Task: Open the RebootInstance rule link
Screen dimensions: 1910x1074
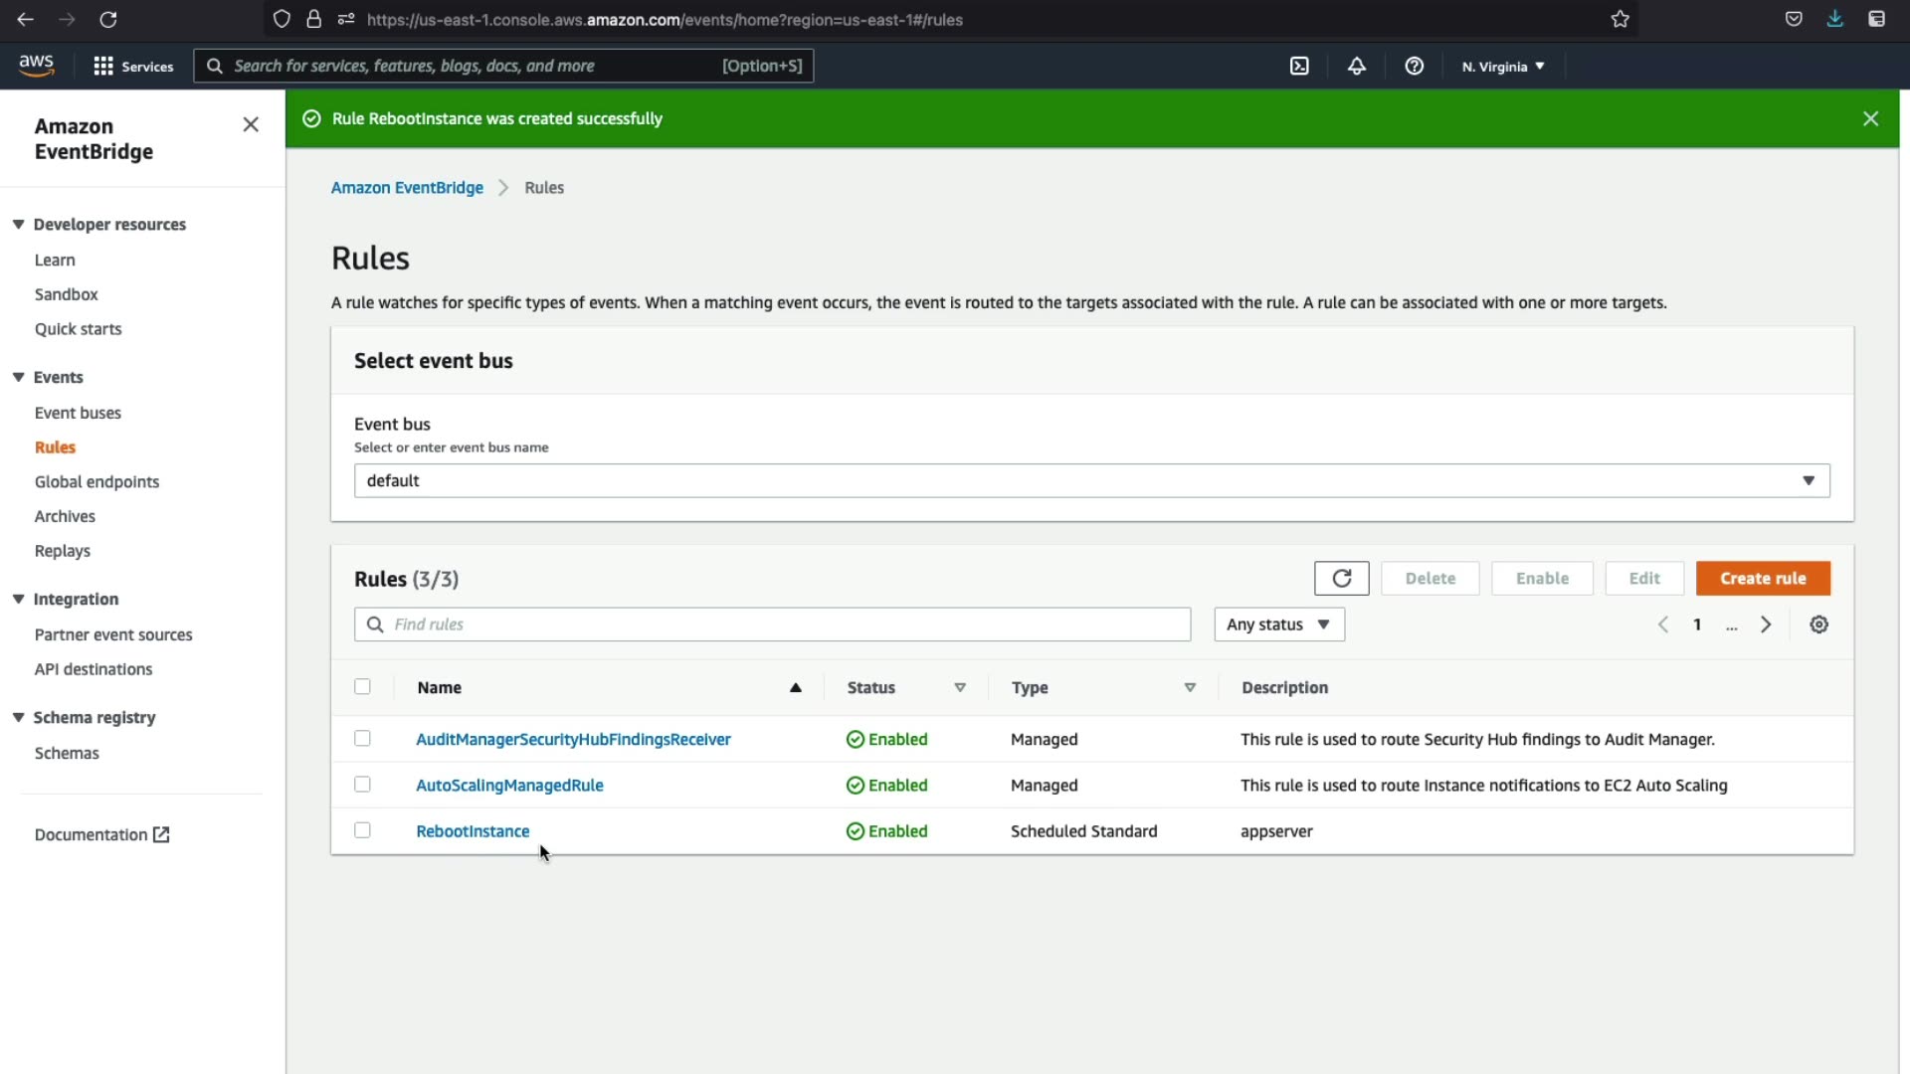Action: 473,831
